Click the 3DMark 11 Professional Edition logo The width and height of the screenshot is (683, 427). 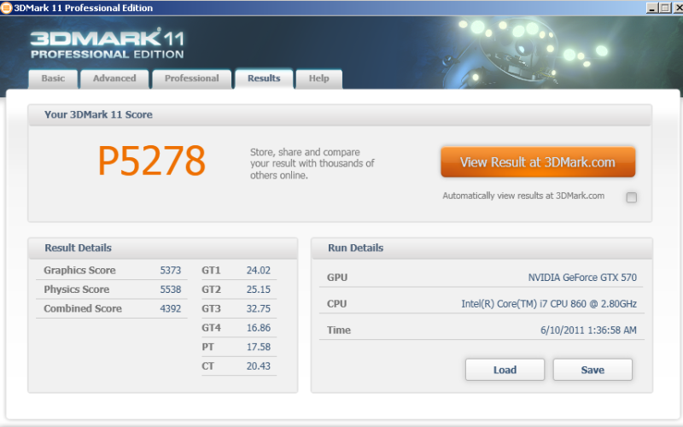(107, 44)
